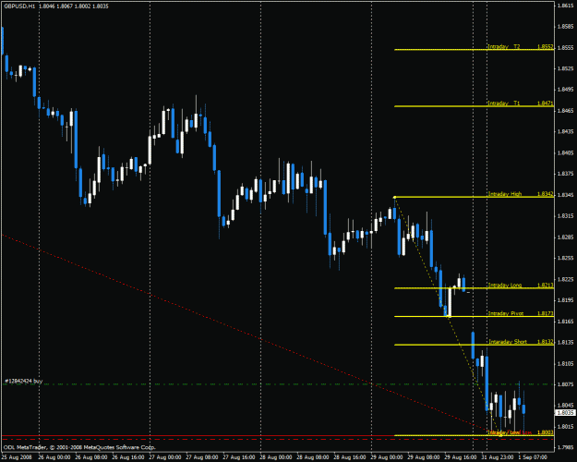Click price axis value 1.8195
Image resolution: width=577 pixels, height=462 pixels.
(x=565, y=300)
